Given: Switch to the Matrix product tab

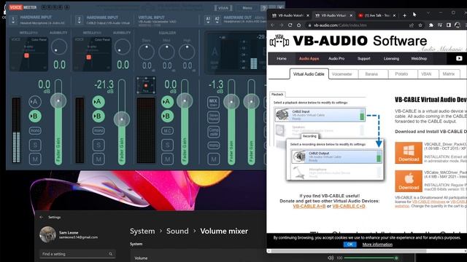Looking at the screenshot, I should click(x=449, y=74).
